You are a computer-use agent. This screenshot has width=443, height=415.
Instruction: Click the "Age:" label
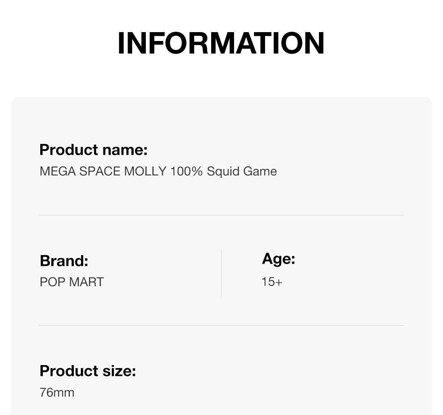[x=278, y=259]
